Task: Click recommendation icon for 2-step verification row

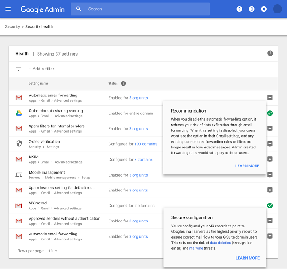Action: pos(270,144)
